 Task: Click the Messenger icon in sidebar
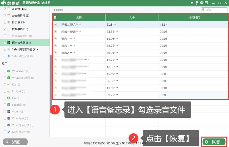pyautogui.click(x=9, y=132)
